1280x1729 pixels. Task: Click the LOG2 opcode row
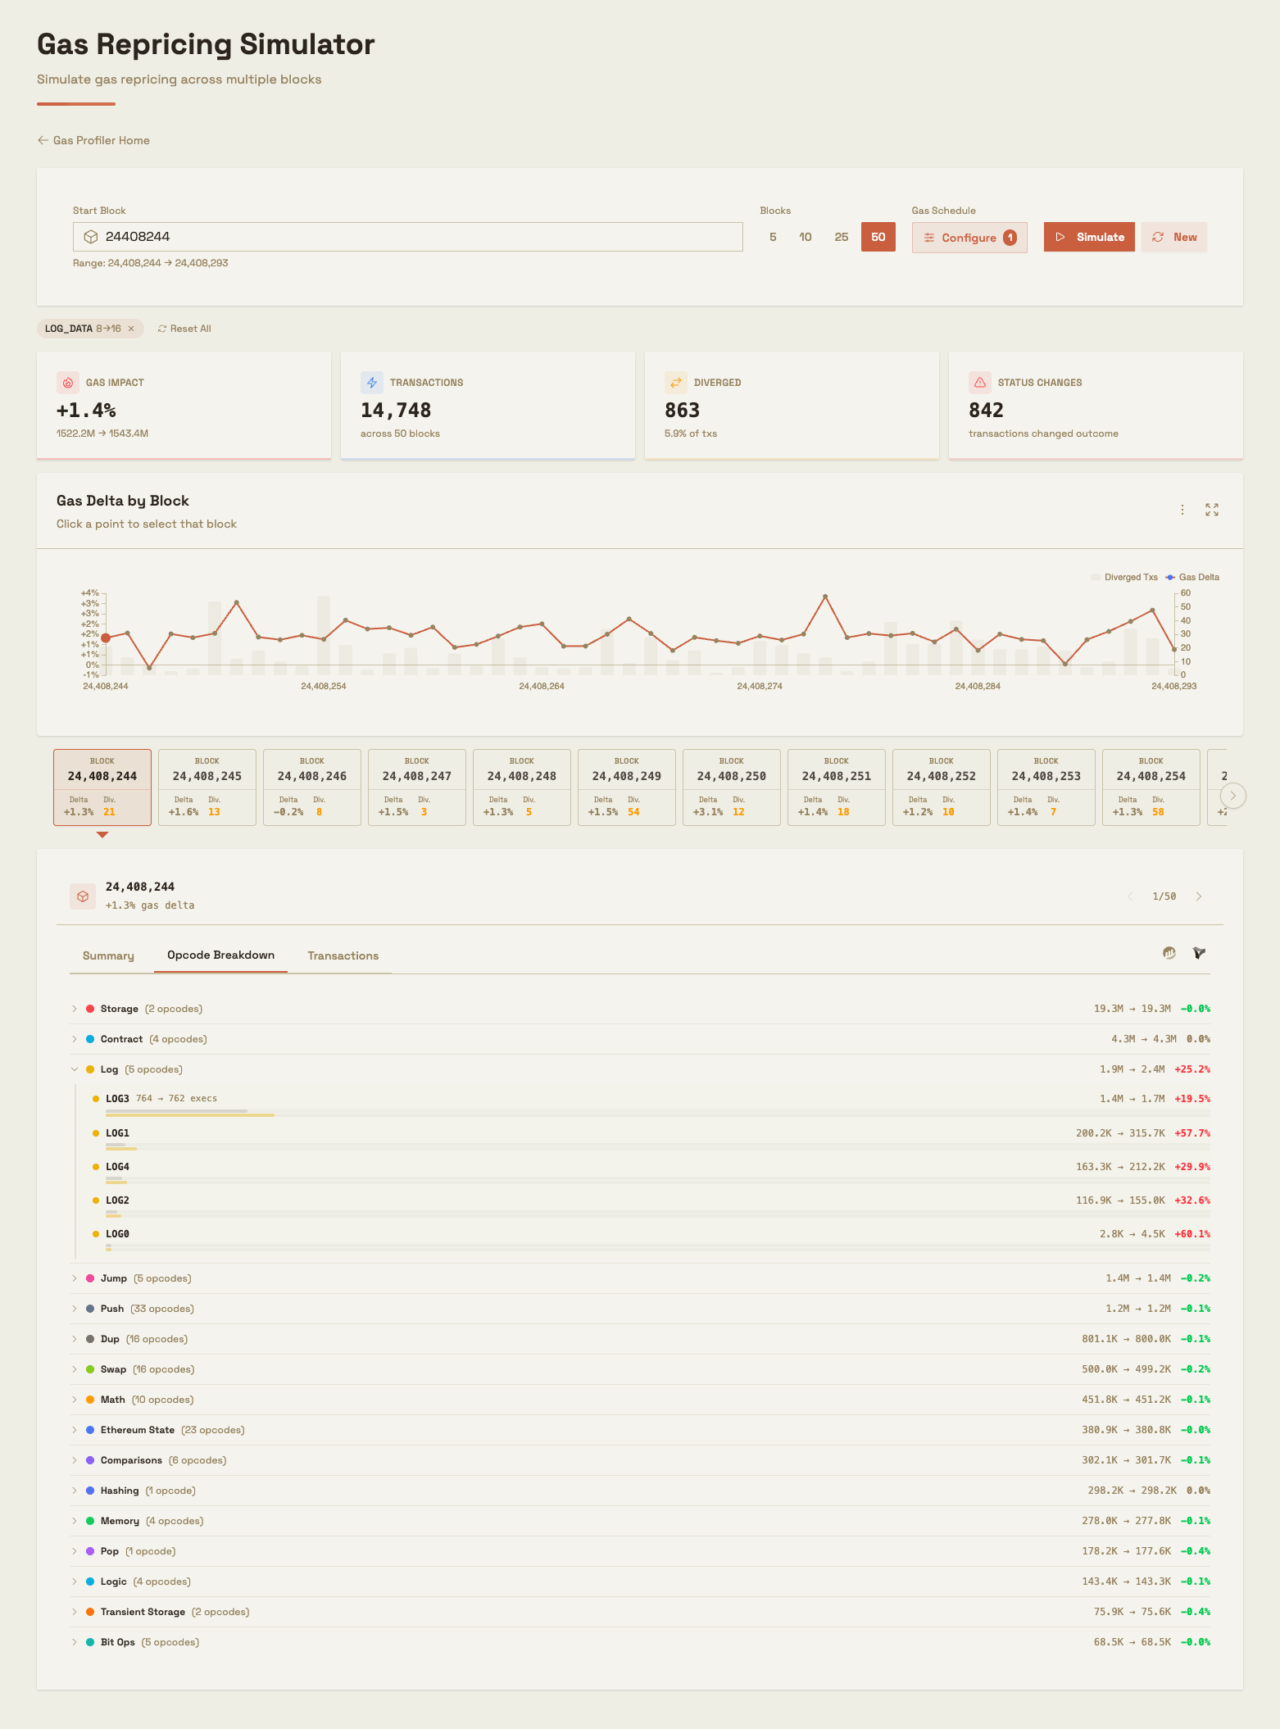click(x=651, y=1205)
